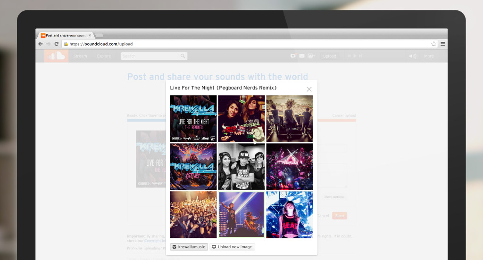483x260 pixels.
Task: Click the browser forward arrow
Action: [x=49, y=44]
